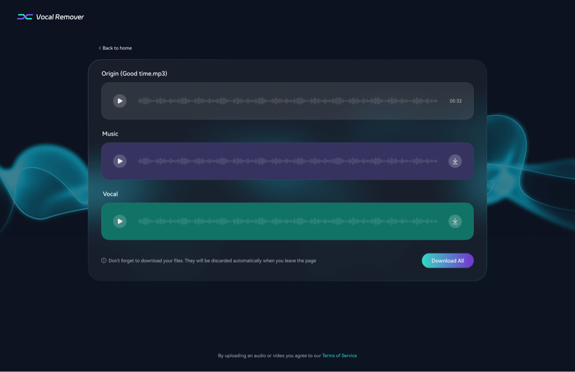The height and width of the screenshot is (372, 575).
Task: Click the 05:32 duration label
Action: tap(456, 101)
